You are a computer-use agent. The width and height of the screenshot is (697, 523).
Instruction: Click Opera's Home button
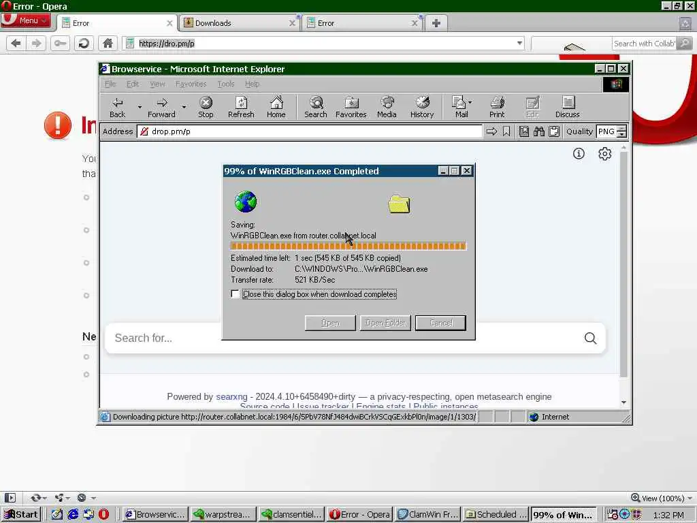(x=108, y=43)
